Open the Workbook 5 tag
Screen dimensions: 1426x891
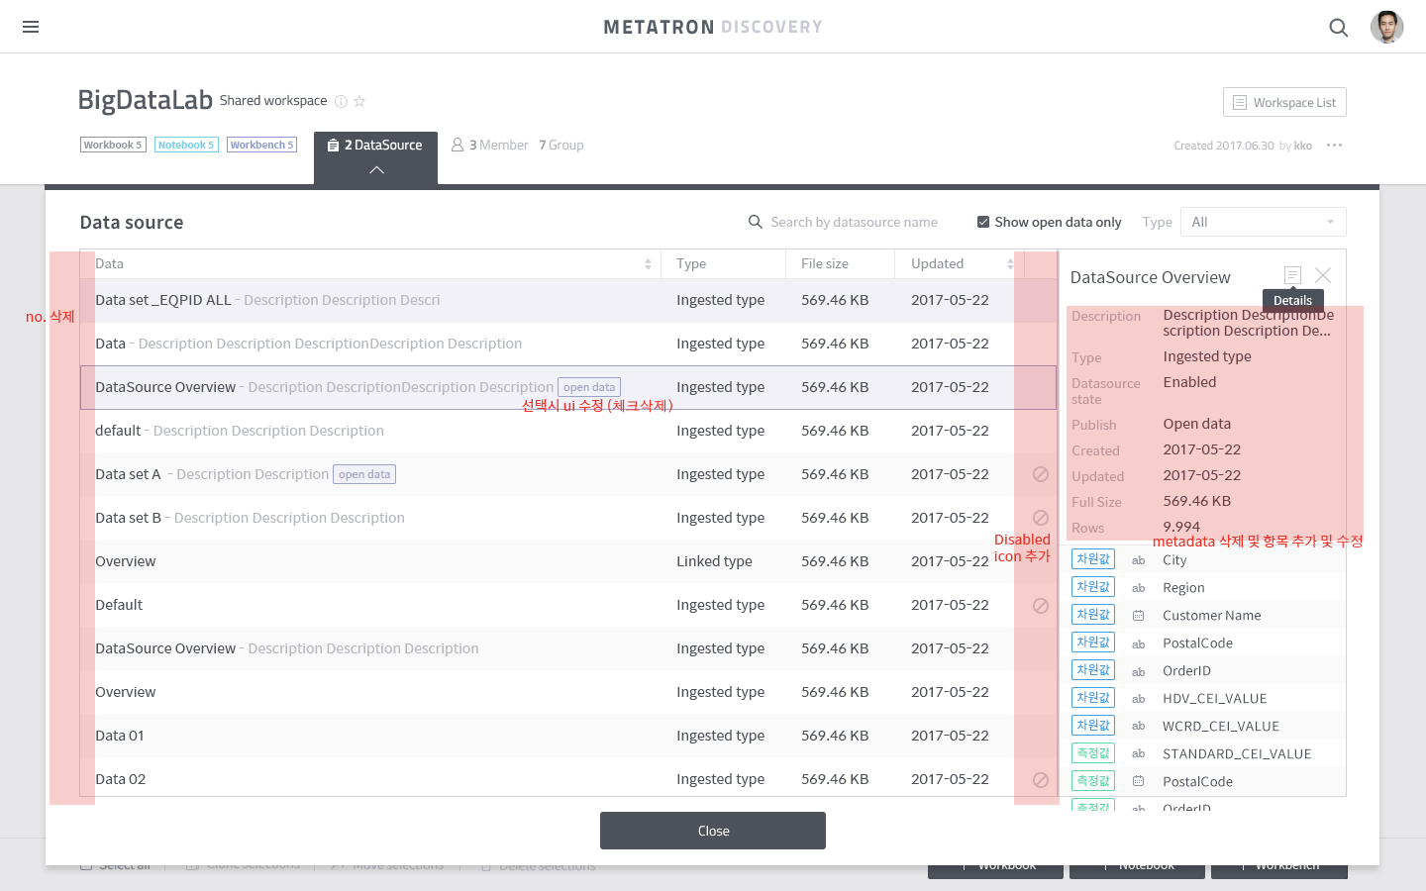coord(113,145)
